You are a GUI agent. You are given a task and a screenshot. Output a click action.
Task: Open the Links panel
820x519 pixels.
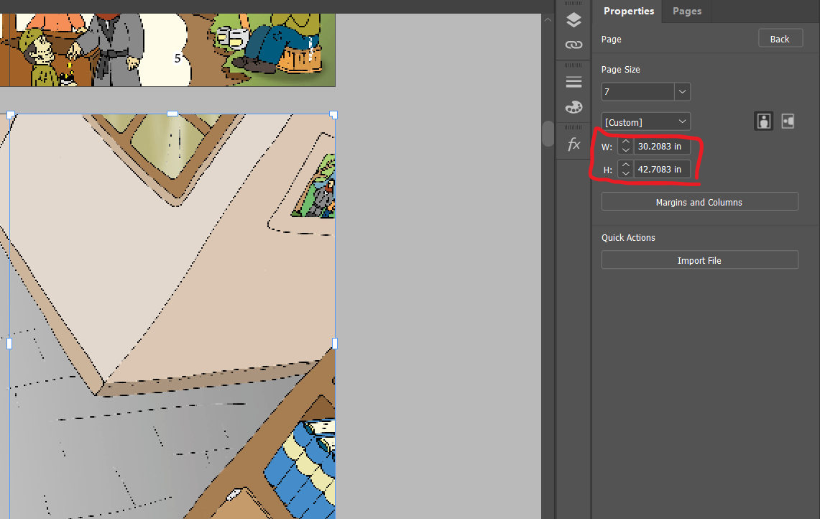pyautogui.click(x=573, y=44)
